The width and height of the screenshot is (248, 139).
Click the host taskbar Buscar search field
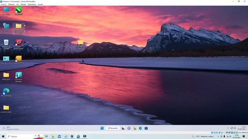coord(25,136)
